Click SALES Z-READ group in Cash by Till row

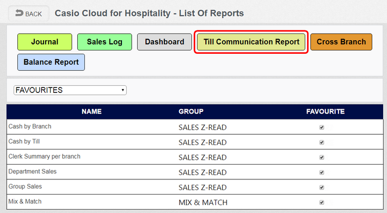click(x=202, y=142)
